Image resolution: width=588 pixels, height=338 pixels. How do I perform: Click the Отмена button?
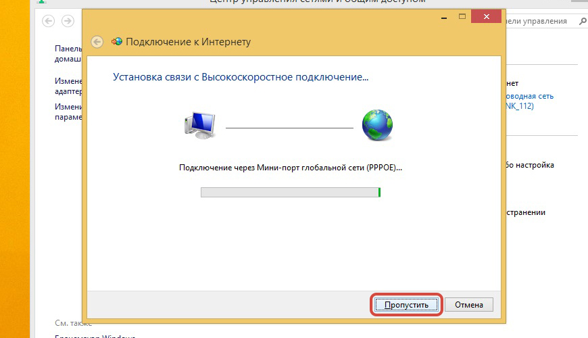point(469,305)
